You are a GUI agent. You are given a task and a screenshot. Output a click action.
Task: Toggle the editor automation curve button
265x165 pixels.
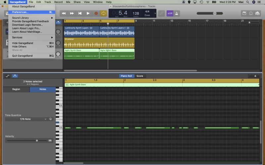(x=7, y=76)
